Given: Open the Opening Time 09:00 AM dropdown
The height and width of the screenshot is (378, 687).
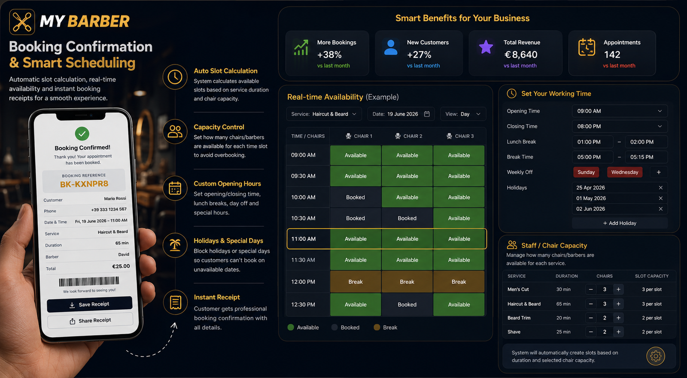Looking at the screenshot, I should pyautogui.click(x=620, y=111).
